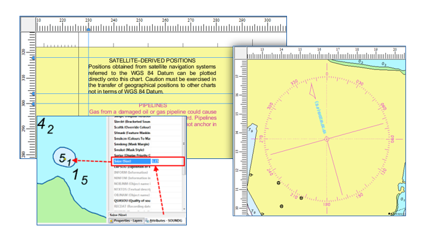Select the 4.2 depth sounding

(x=46, y=127)
